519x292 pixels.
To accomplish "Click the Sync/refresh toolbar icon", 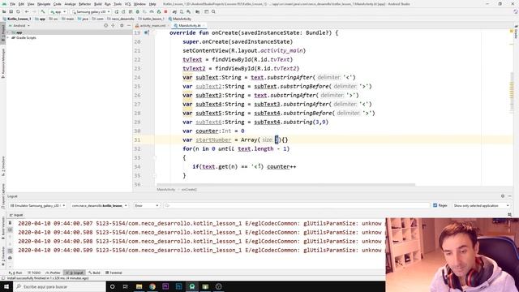I will tap(18, 11).
